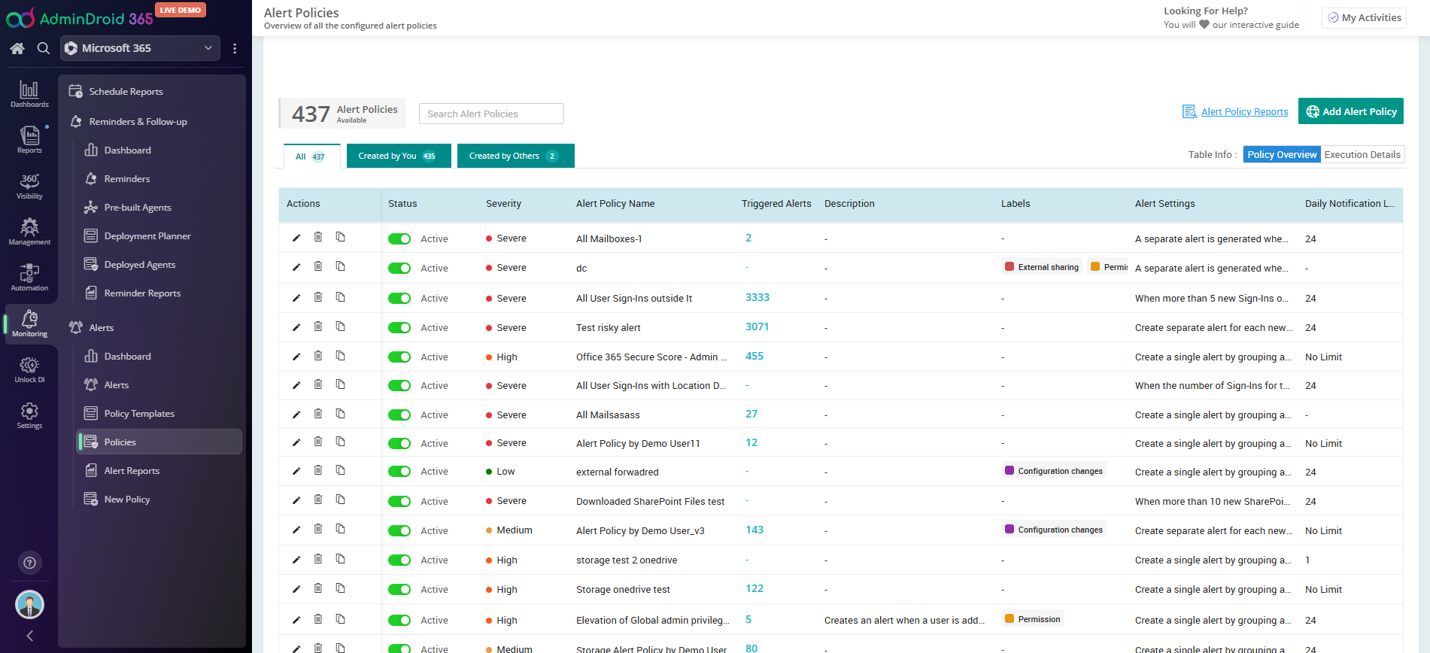Open the Alert Policy Reports link
Screen dimensions: 1430x653
coord(1244,112)
